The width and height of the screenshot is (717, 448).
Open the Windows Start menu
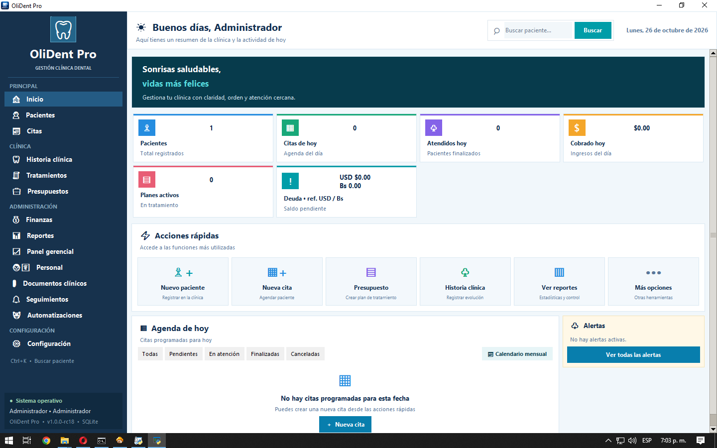[x=8, y=441]
